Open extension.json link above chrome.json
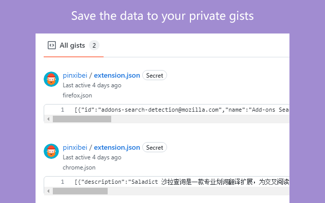 click(x=117, y=147)
